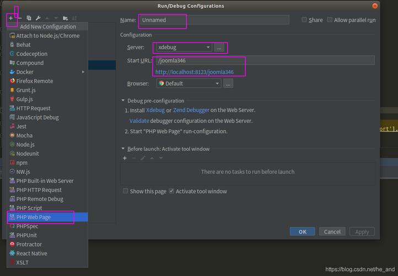Select PHP Remote Debug entry
398x276 pixels.
click(x=47, y=199)
